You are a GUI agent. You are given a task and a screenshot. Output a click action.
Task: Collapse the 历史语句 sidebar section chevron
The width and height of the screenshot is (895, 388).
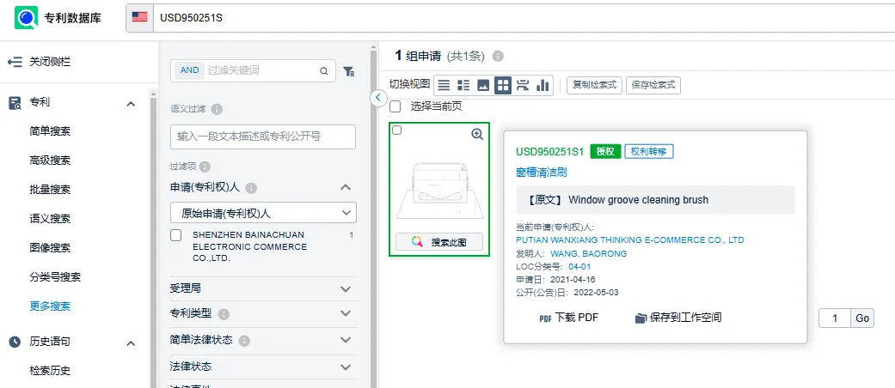point(131,343)
